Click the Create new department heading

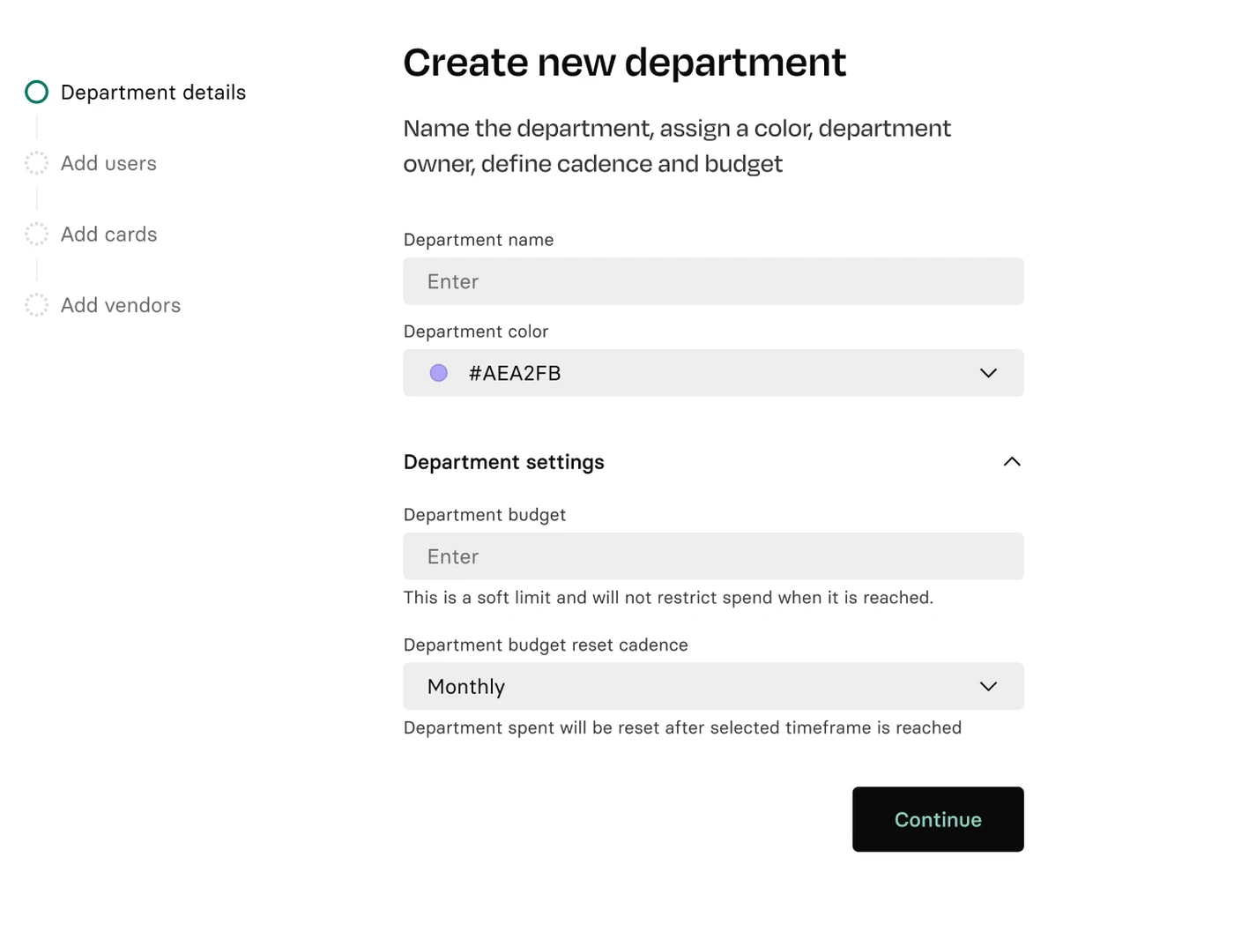tap(624, 63)
